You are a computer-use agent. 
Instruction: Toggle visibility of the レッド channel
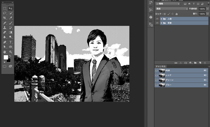(x=156, y=75)
